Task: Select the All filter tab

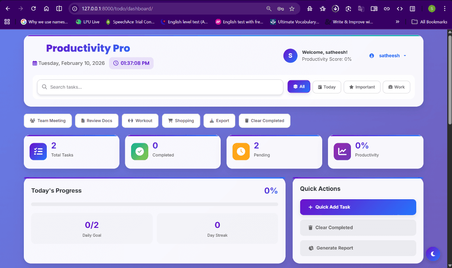Action: tap(299, 87)
